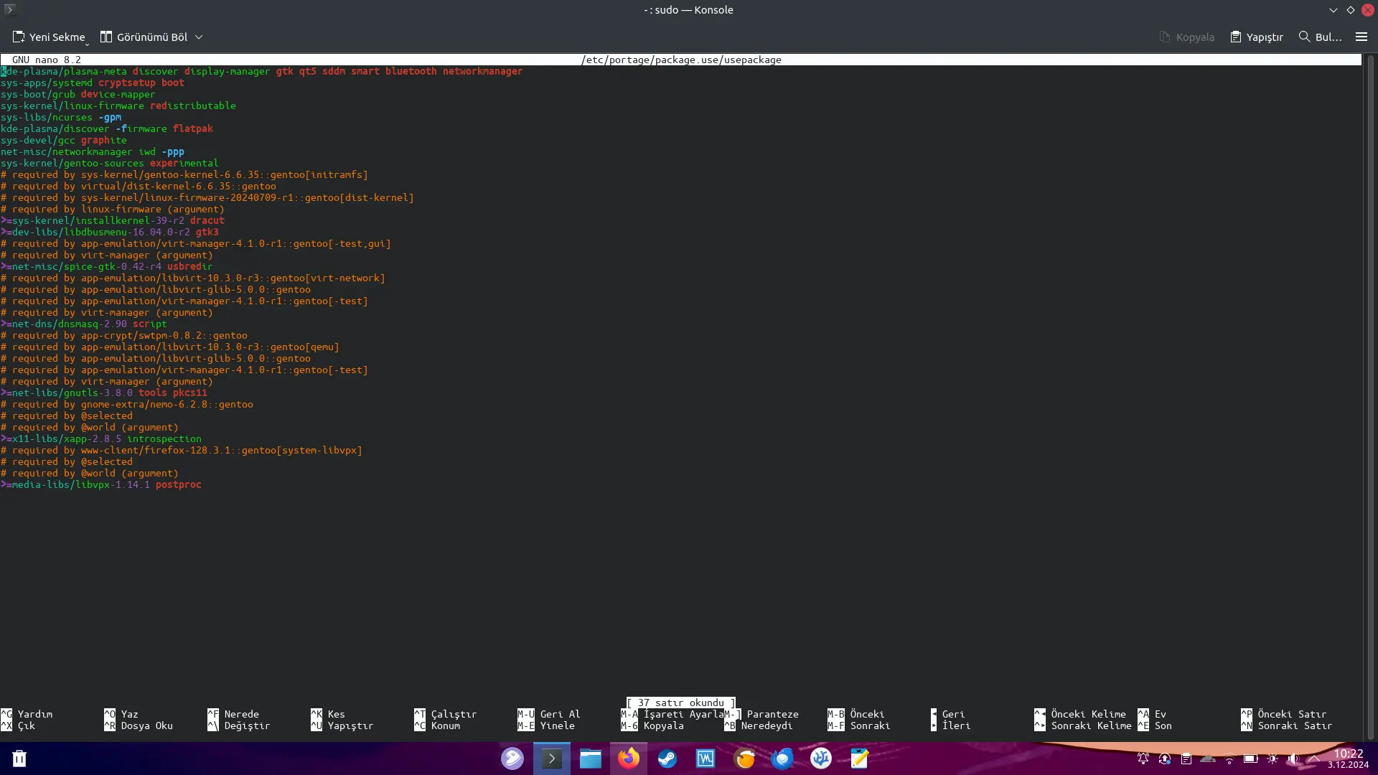Open the Görünümü Böl dropdown chevron
The width and height of the screenshot is (1378, 775).
pos(199,37)
